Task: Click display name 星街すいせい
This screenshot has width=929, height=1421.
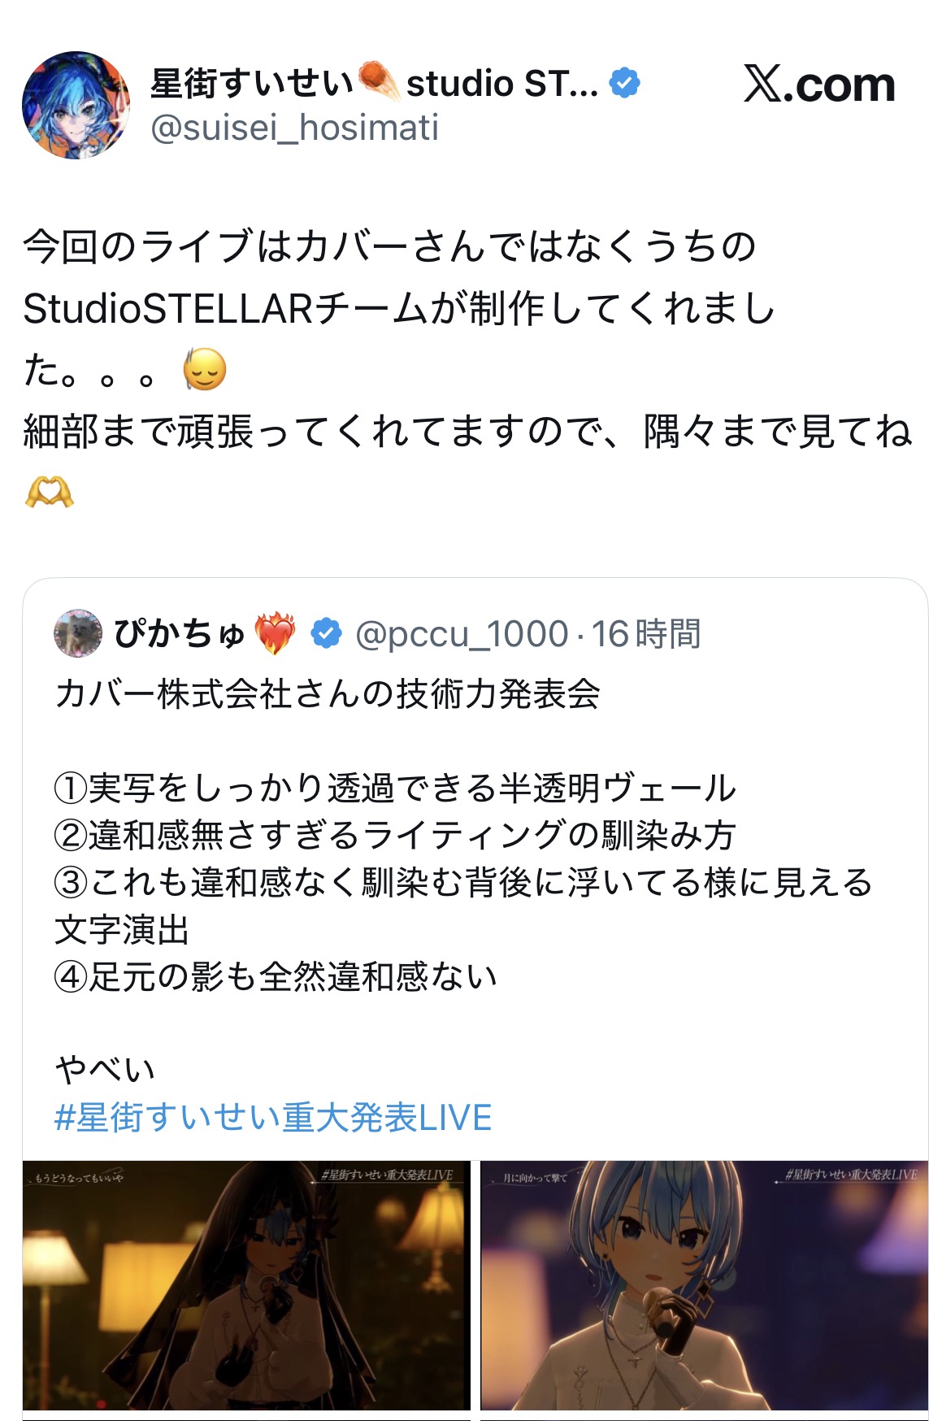Action: click(252, 83)
